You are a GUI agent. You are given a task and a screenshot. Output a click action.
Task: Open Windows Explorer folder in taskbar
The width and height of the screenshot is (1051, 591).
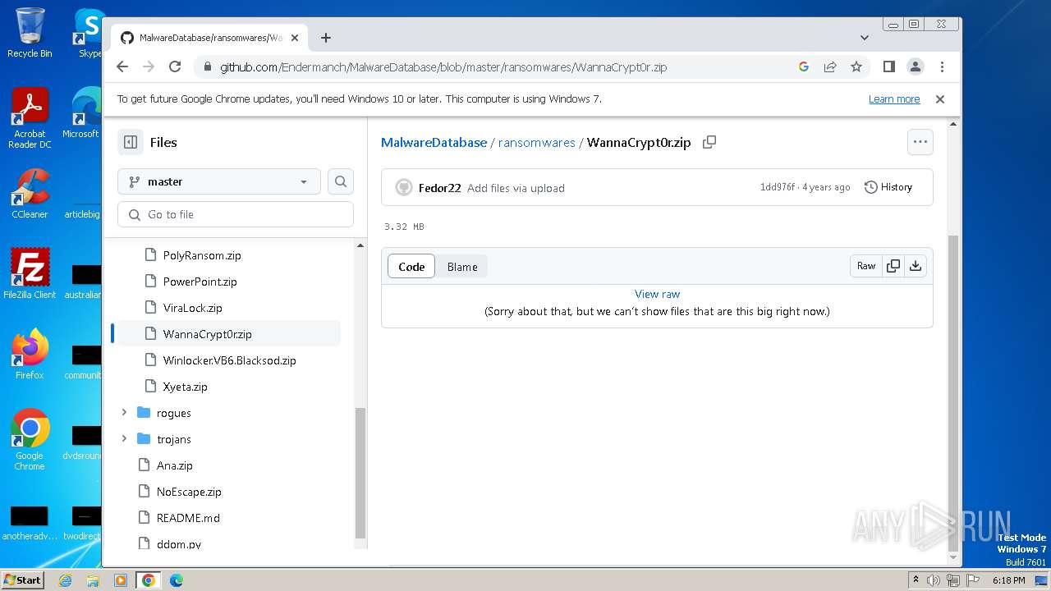click(93, 580)
